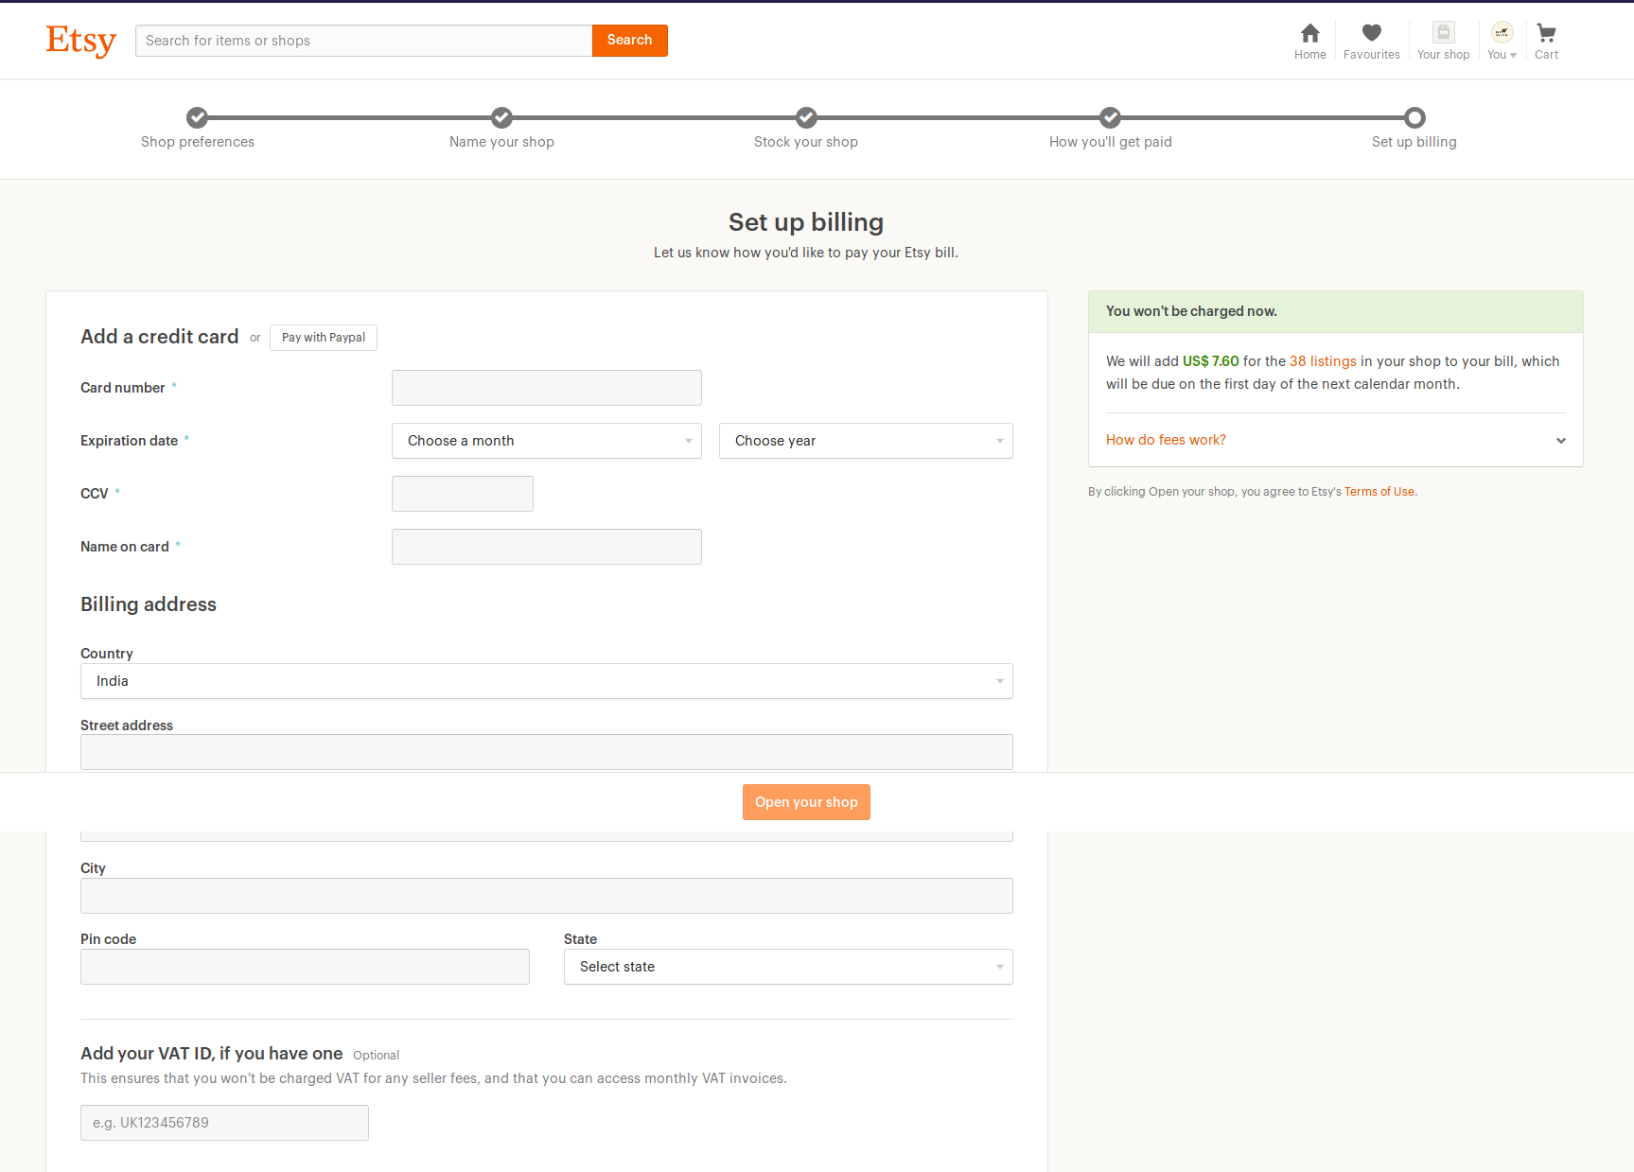Screen dimensions: 1634x1172
Task: Focus the Pin code field
Action: point(305,967)
